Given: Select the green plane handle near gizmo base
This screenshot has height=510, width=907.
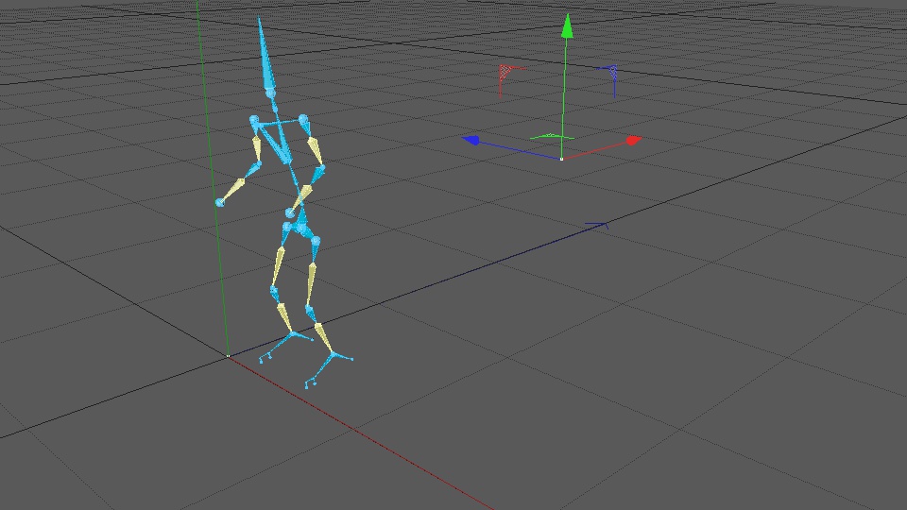Looking at the screenshot, I should point(552,137).
